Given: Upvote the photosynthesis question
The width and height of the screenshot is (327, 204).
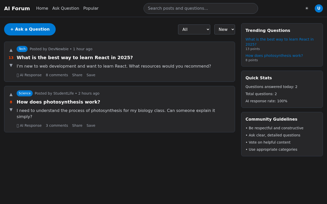Looking at the screenshot, I should [x=11, y=94].
